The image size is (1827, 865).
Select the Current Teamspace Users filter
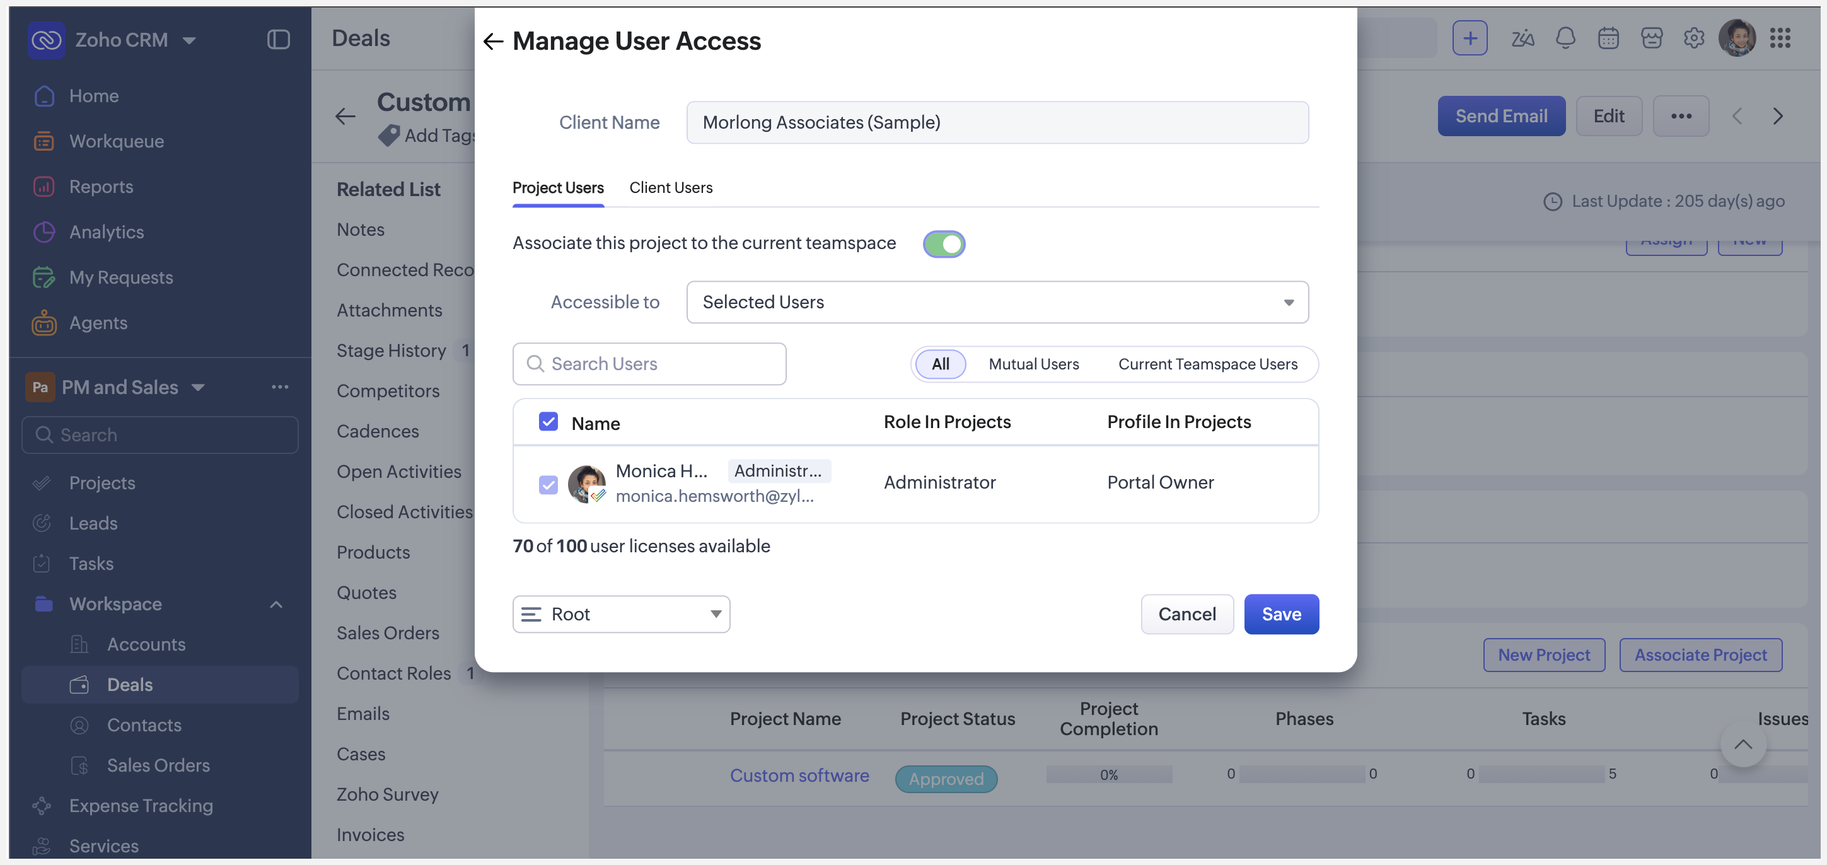point(1208,364)
